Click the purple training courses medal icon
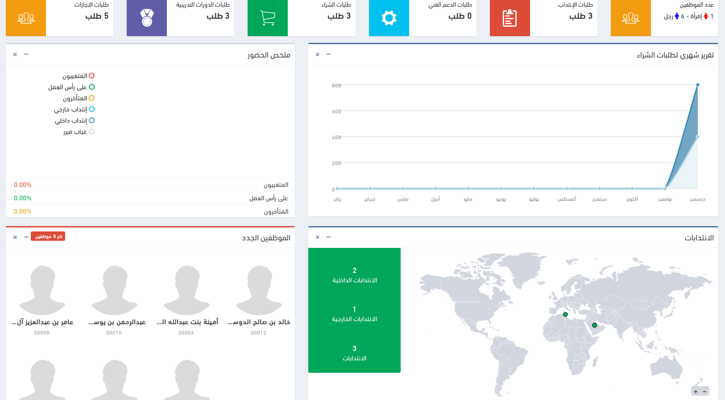This screenshot has height=400, width=725. 147,18
